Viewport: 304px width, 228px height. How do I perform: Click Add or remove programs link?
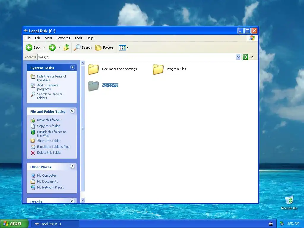click(48, 87)
